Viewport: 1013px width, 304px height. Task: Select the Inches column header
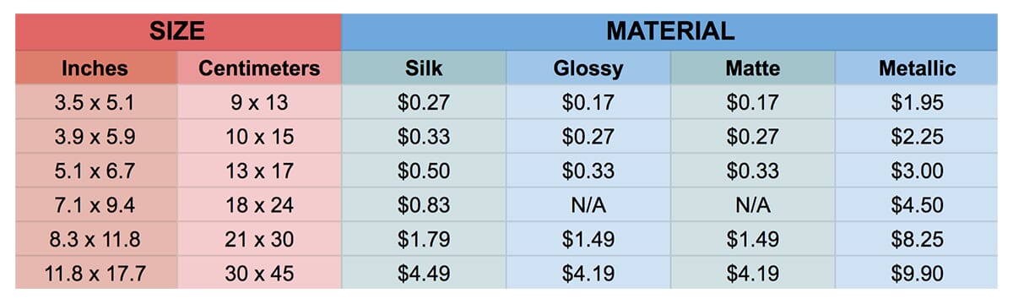coord(96,68)
